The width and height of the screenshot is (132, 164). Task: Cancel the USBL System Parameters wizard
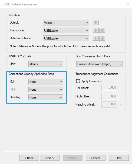95,158
